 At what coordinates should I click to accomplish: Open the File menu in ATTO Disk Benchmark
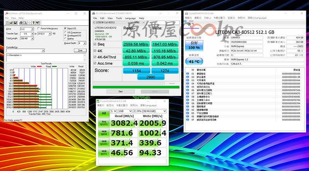tap(7, 18)
